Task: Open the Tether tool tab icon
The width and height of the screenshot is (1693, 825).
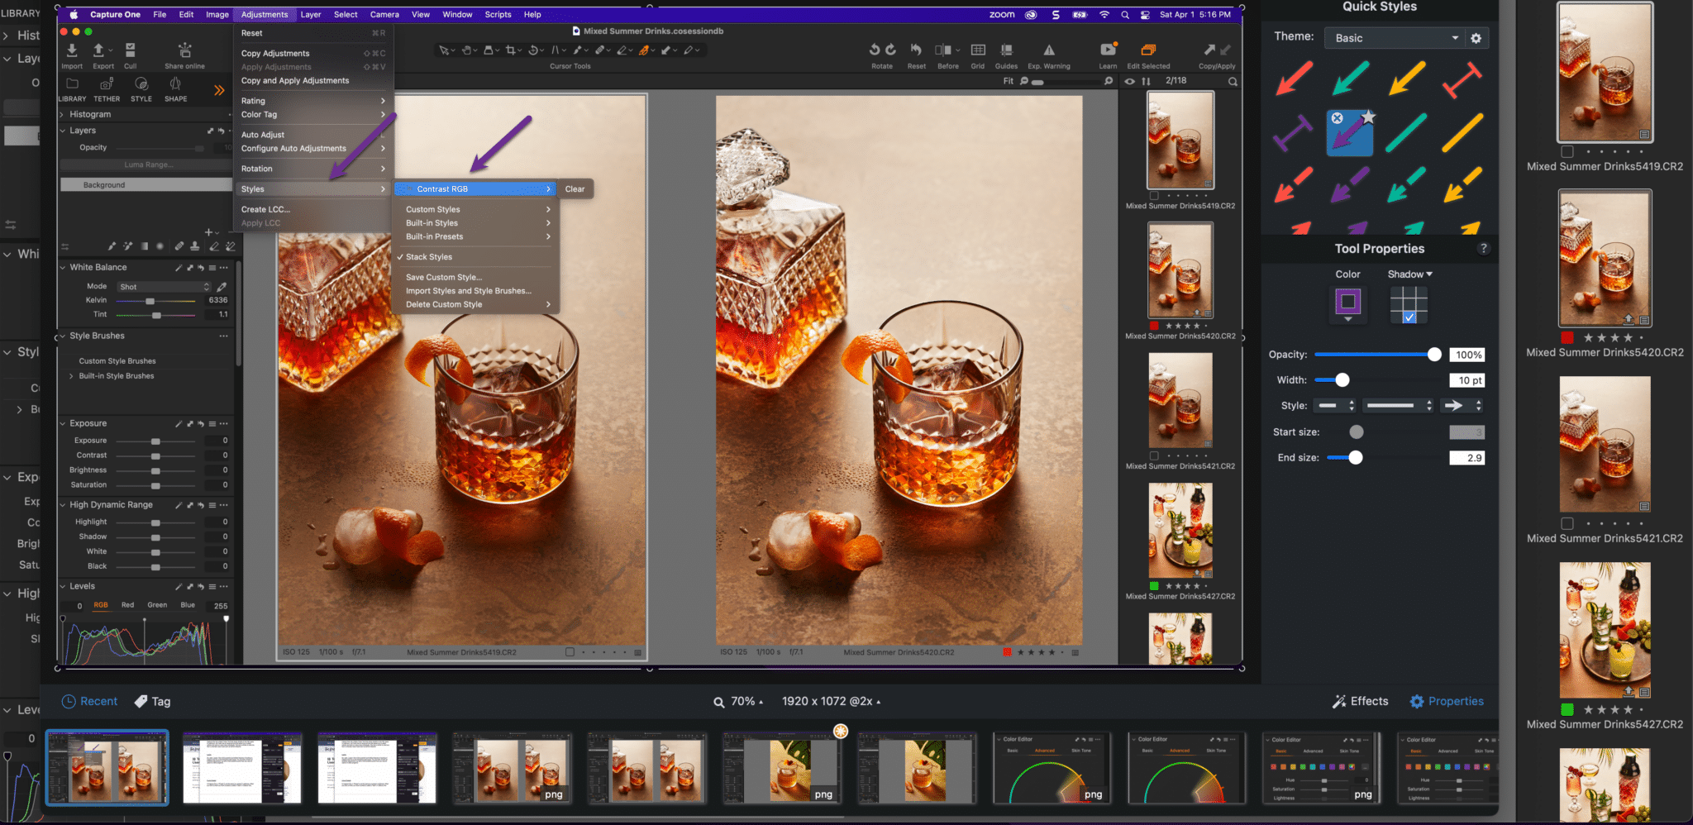Action: 107,84
